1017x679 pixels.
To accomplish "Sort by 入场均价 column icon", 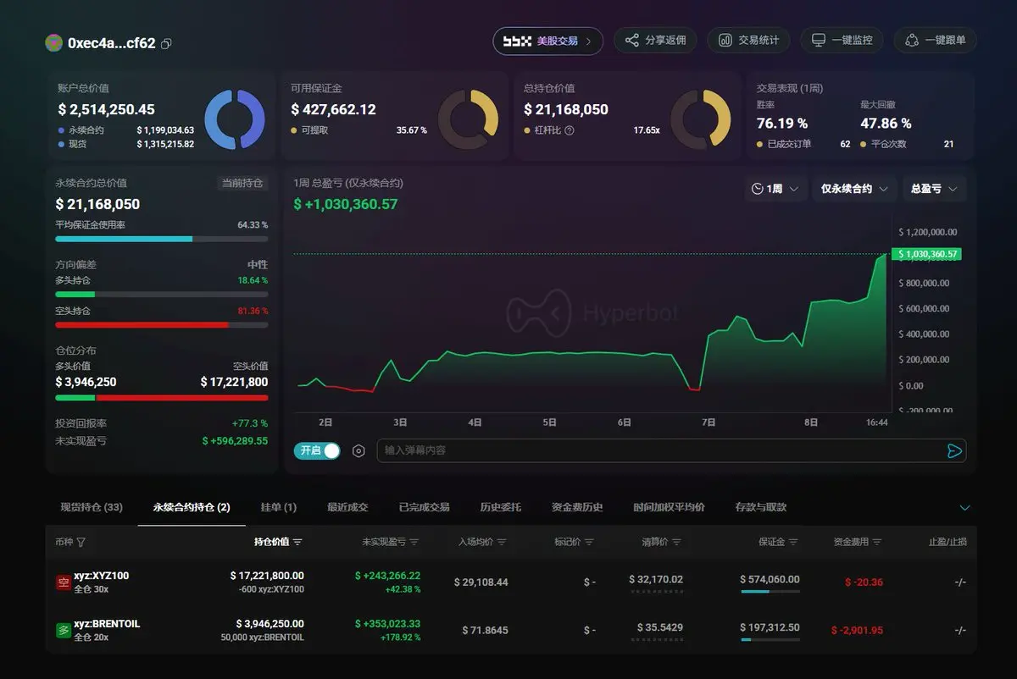I will [502, 542].
